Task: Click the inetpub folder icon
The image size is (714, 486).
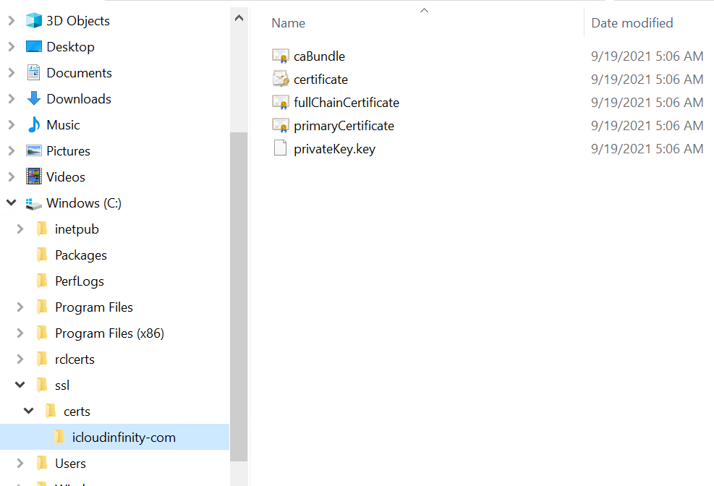Action: (42, 229)
